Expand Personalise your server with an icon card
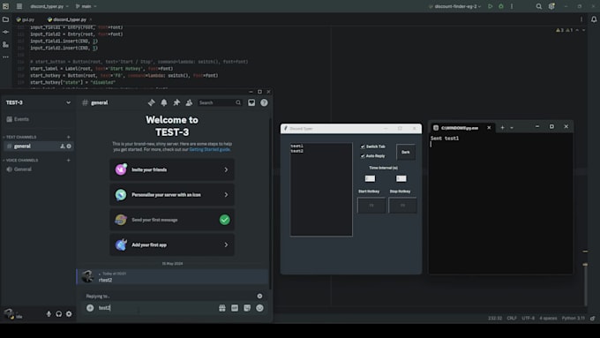 (172, 194)
